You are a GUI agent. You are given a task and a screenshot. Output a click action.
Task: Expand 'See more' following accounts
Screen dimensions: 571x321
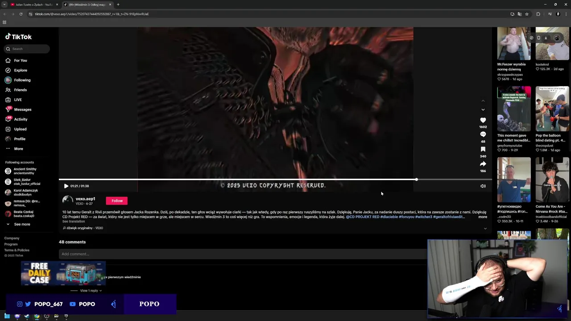(18, 224)
